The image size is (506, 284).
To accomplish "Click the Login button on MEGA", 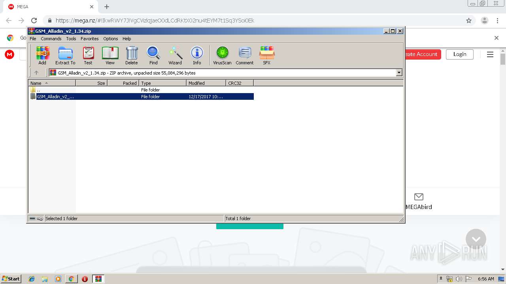I will 460,54.
